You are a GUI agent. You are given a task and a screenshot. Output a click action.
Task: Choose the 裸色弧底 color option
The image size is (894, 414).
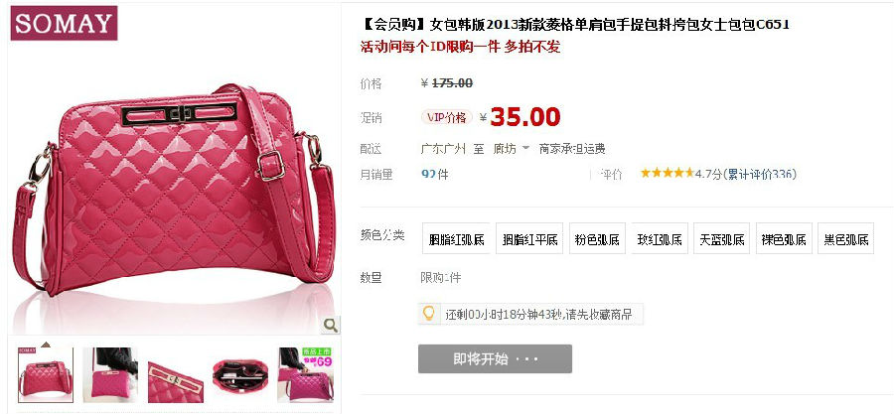[x=784, y=238]
